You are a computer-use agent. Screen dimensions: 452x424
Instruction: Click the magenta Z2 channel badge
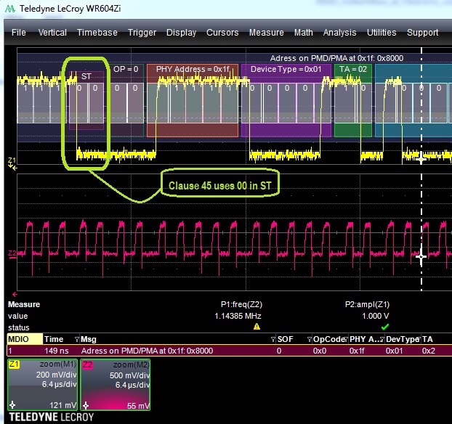click(x=89, y=364)
